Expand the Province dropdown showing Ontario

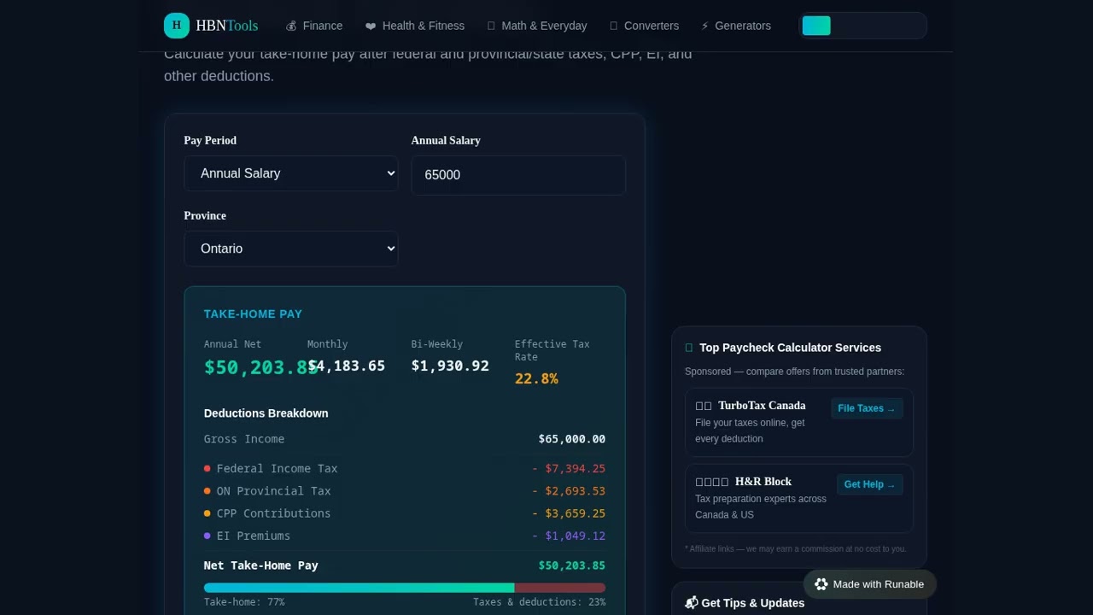[291, 249]
